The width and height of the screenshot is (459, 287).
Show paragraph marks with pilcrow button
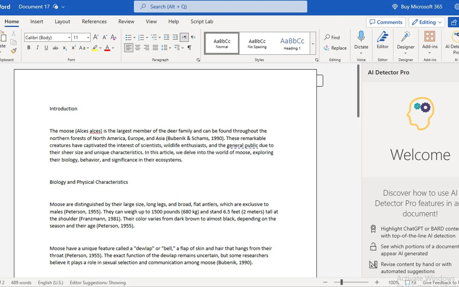[189, 48]
